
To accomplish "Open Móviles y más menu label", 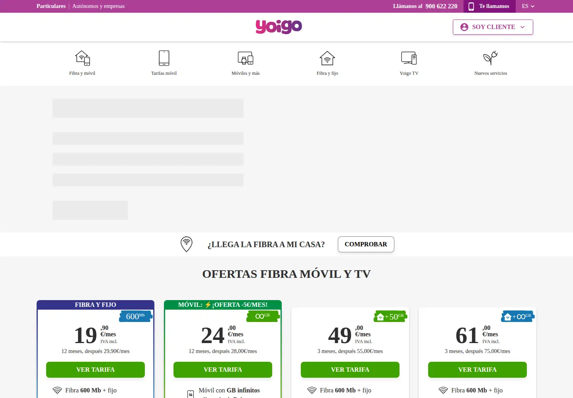I will click(246, 73).
